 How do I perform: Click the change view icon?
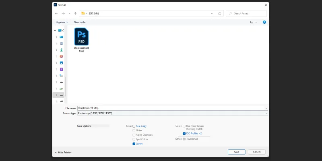252,22
